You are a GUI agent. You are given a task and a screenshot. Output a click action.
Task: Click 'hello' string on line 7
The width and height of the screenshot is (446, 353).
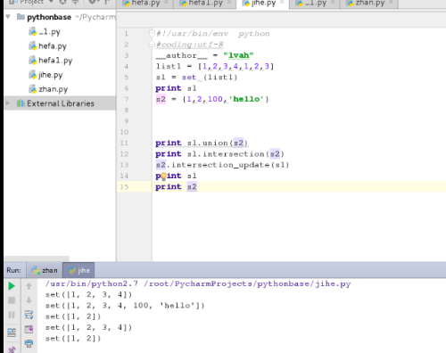[246, 99]
